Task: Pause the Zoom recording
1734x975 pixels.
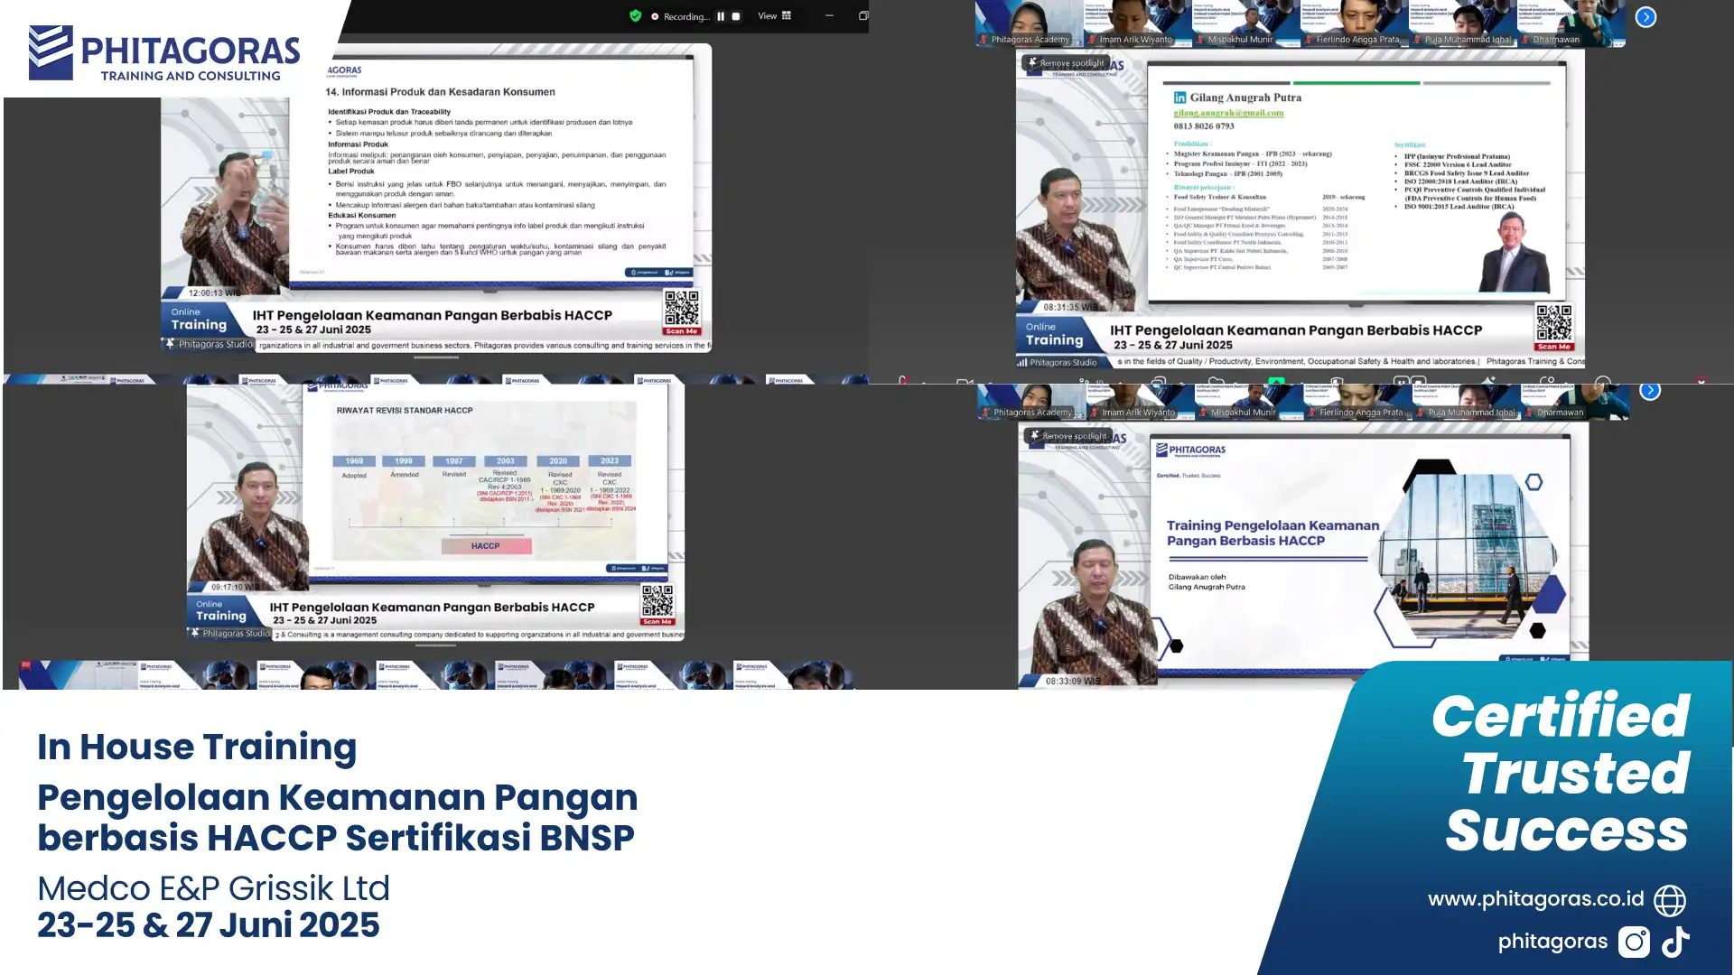Action: pyautogui.click(x=721, y=16)
